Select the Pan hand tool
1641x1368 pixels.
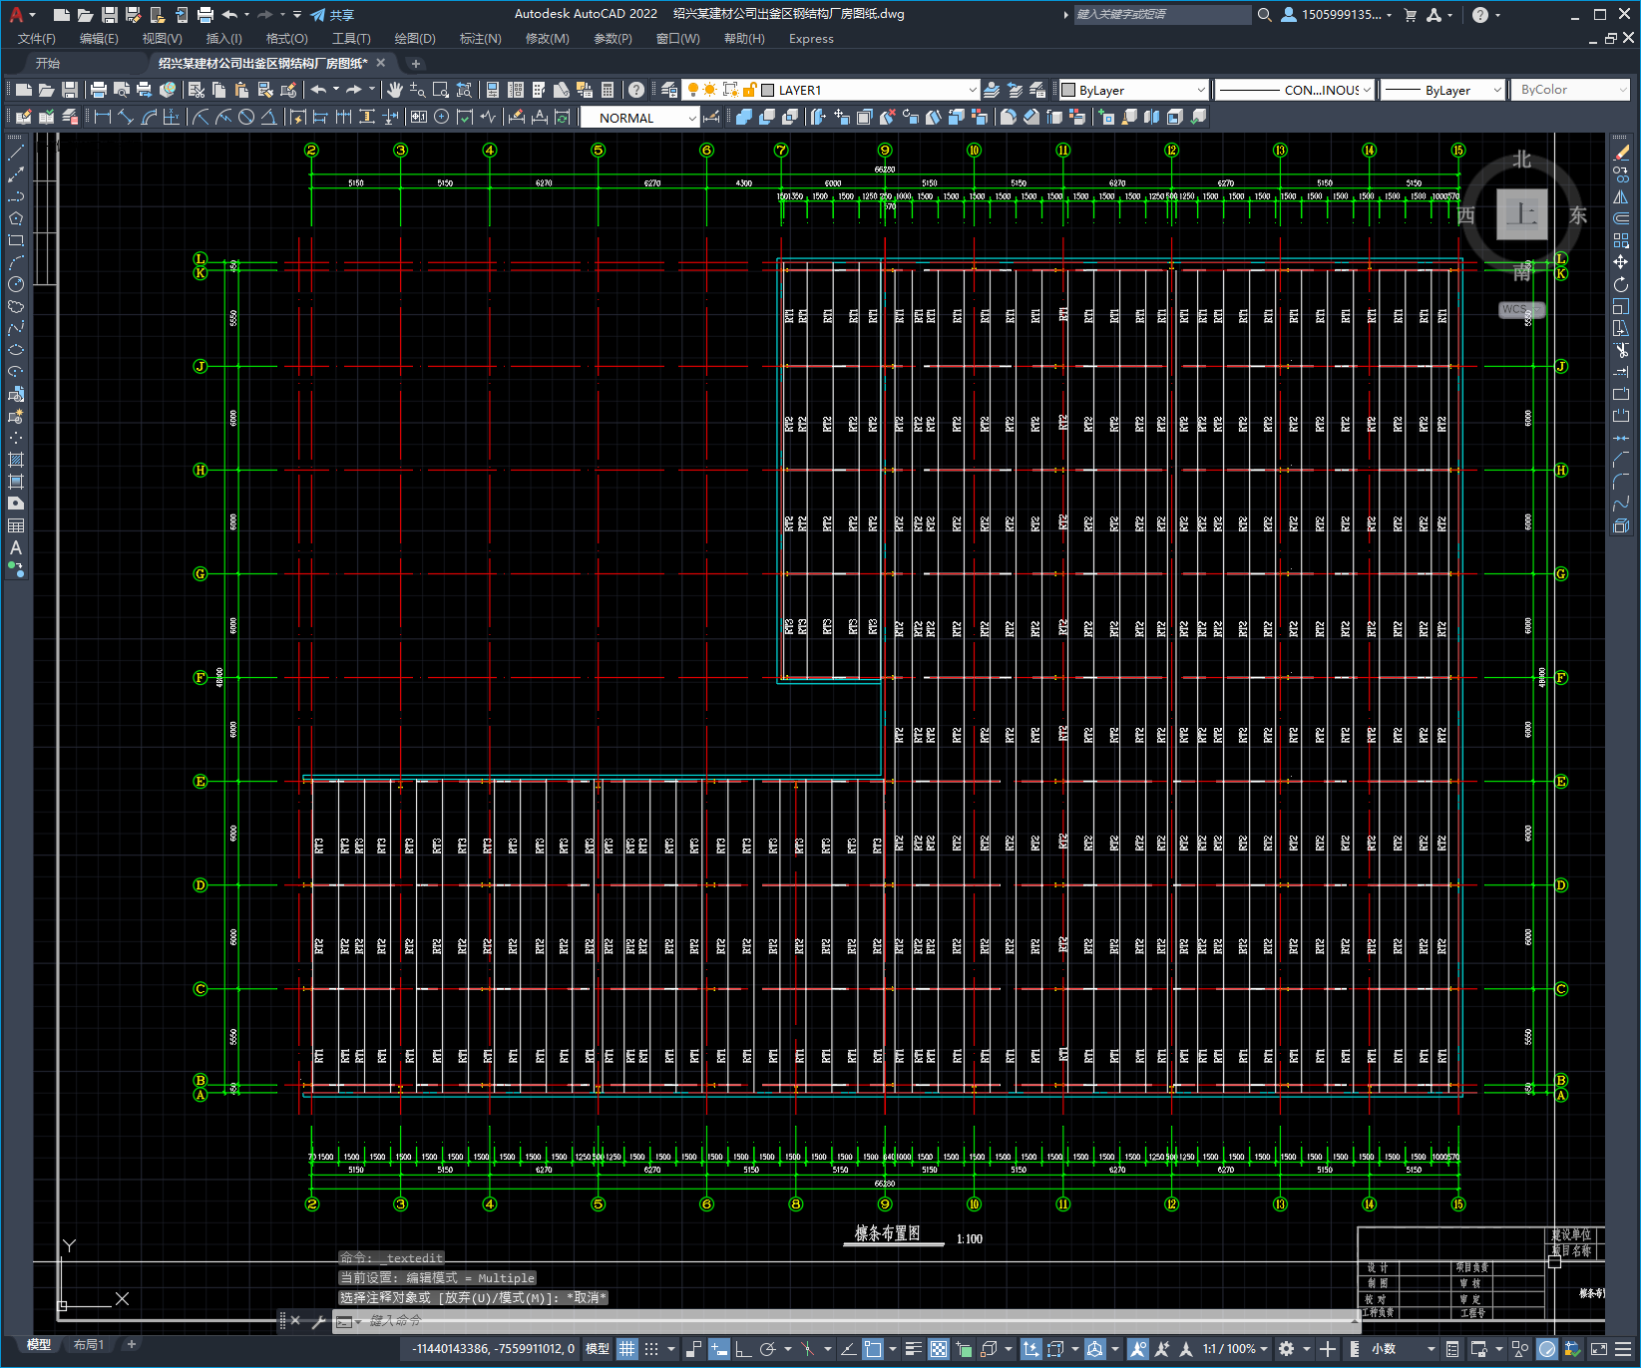coord(395,90)
